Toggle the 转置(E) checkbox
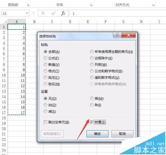The height and width of the screenshot is (155, 166). pyautogui.click(x=92, y=122)
